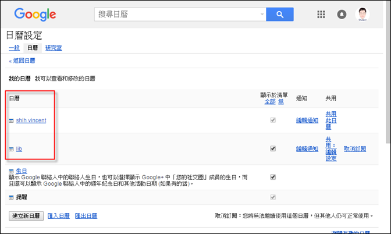
Task: Click the 提醒 calendar name text
Action: pos(22,197)
